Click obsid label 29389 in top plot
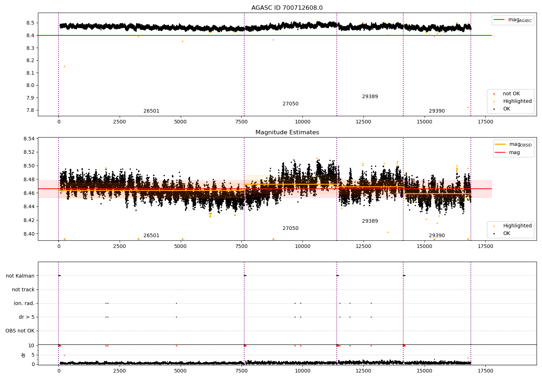The height and width of the screenshot is (379, 542). [370, 97]
